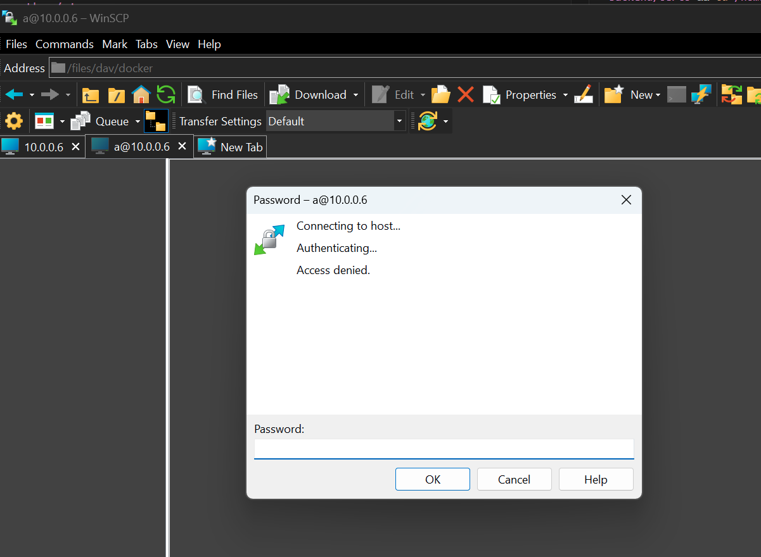Expand the New button dropdown arrow

(x=659, y=94)
